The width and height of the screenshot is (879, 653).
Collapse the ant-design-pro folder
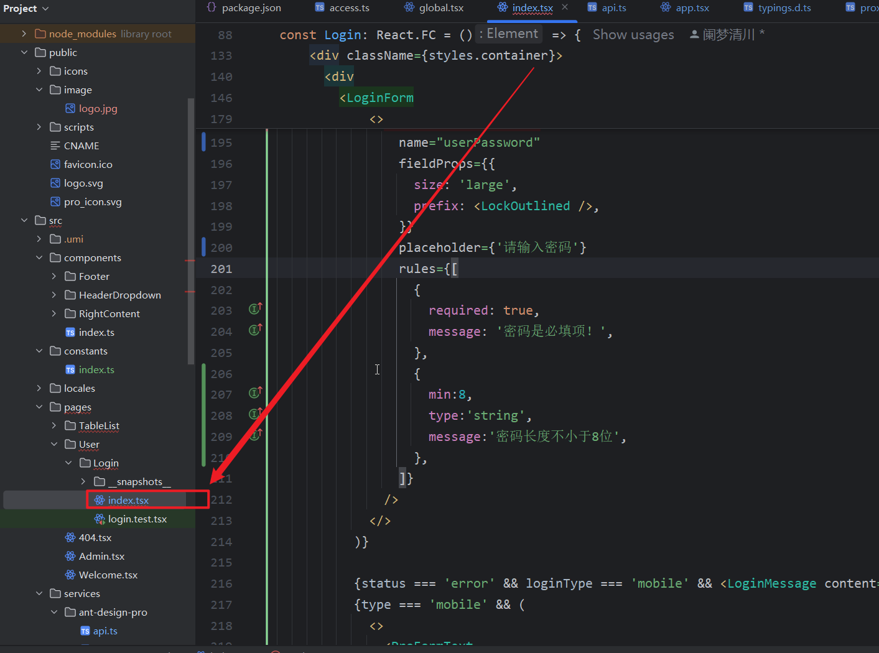pyautogui.click(x=54, y=612)
